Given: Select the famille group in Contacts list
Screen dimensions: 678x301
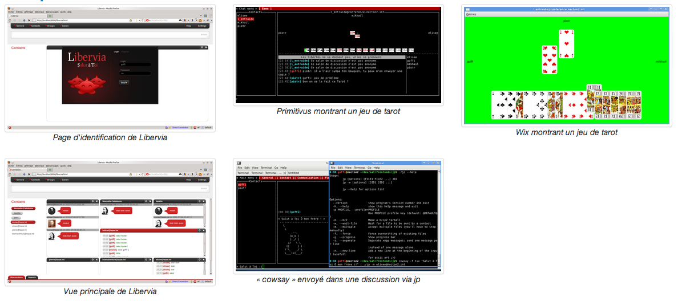Looking at the screenshot, I should pyautogui.click(x=17, y=213).
